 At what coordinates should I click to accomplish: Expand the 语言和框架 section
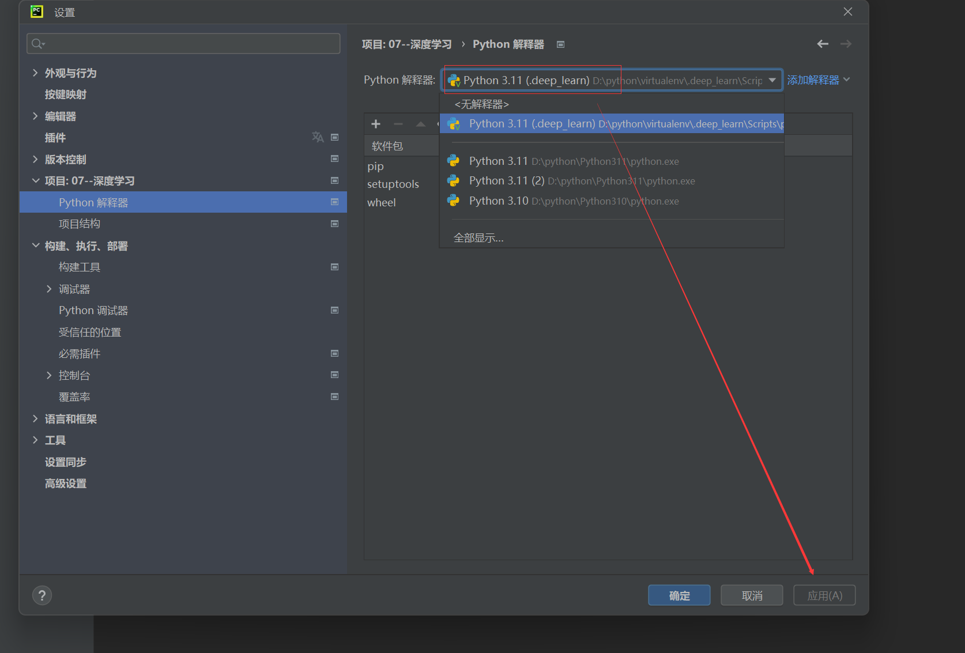pos(35,418)
